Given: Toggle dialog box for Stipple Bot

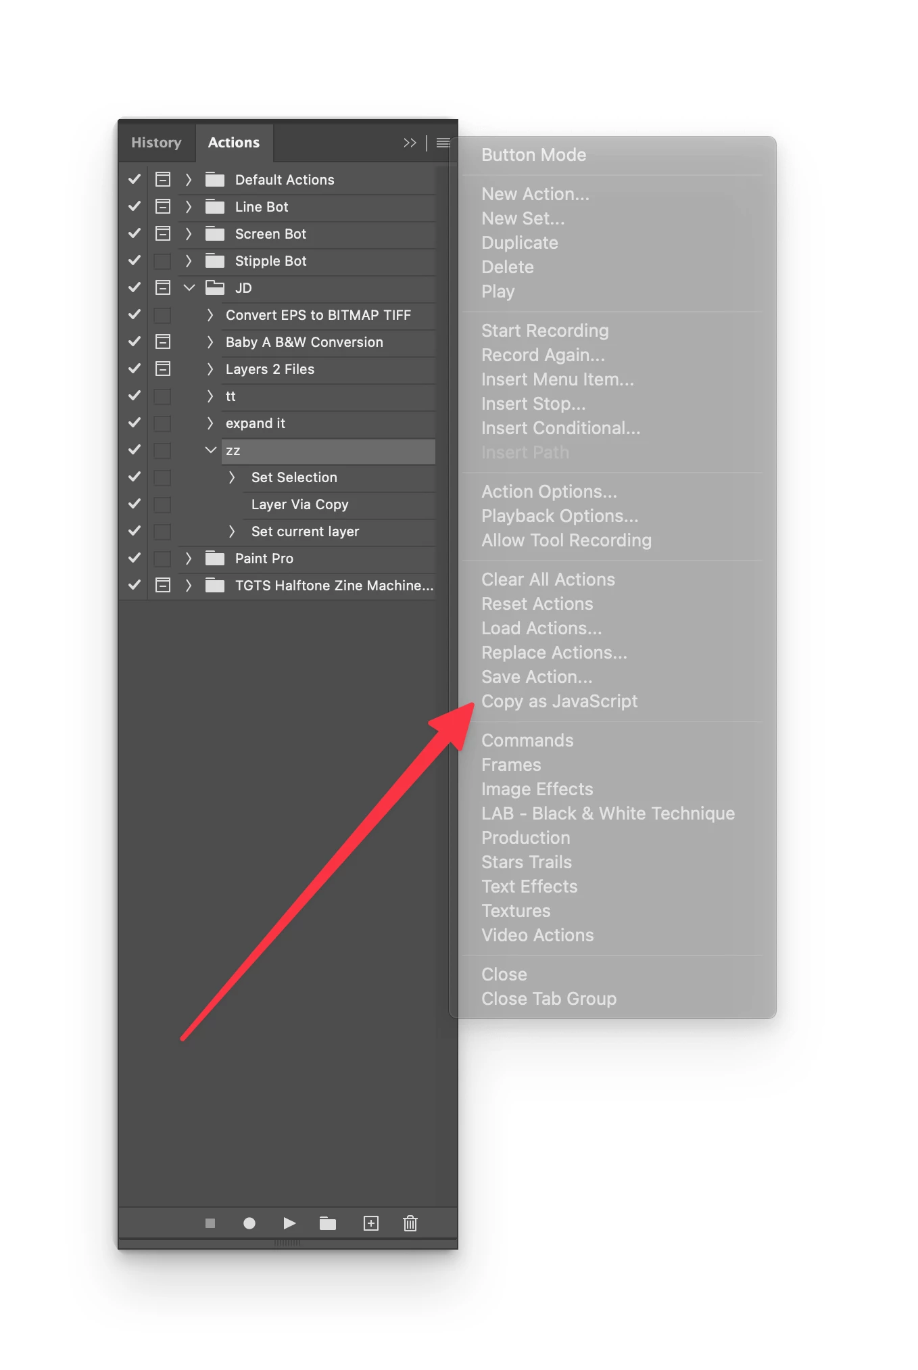Looking at the screenshot, I should [x=163, y=260].
